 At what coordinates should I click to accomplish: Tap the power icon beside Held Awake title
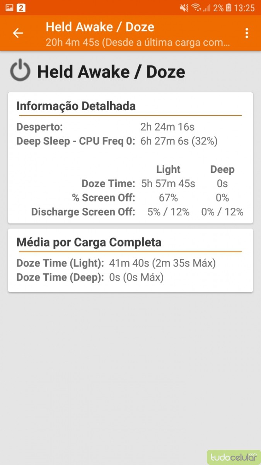point(20,71)
